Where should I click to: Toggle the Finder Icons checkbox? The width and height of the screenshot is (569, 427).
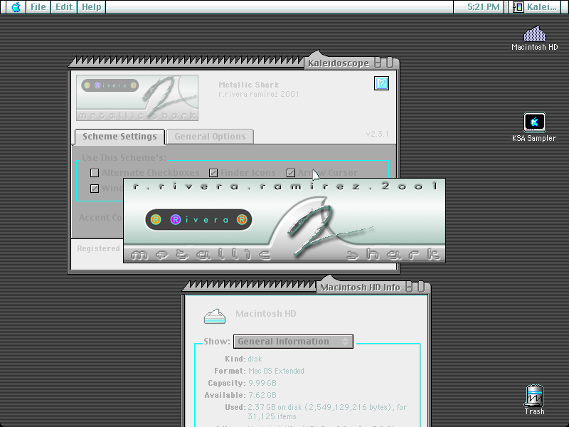(x=213, y=173)
